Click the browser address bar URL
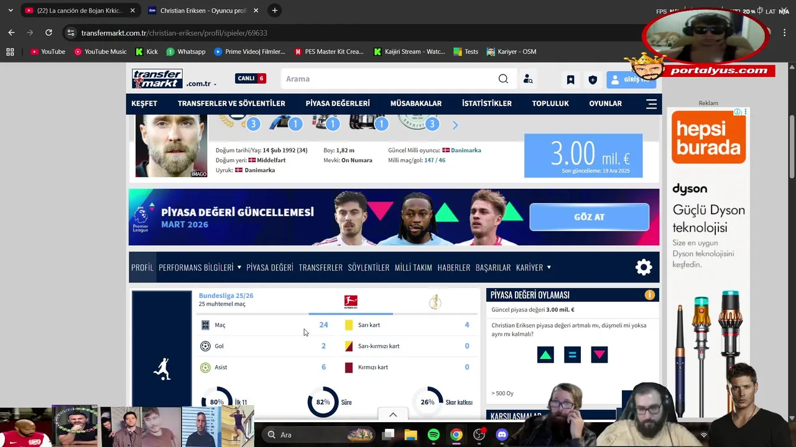This screenshot has height=447, width=796. pyautogui.click(x=174, y=32)
